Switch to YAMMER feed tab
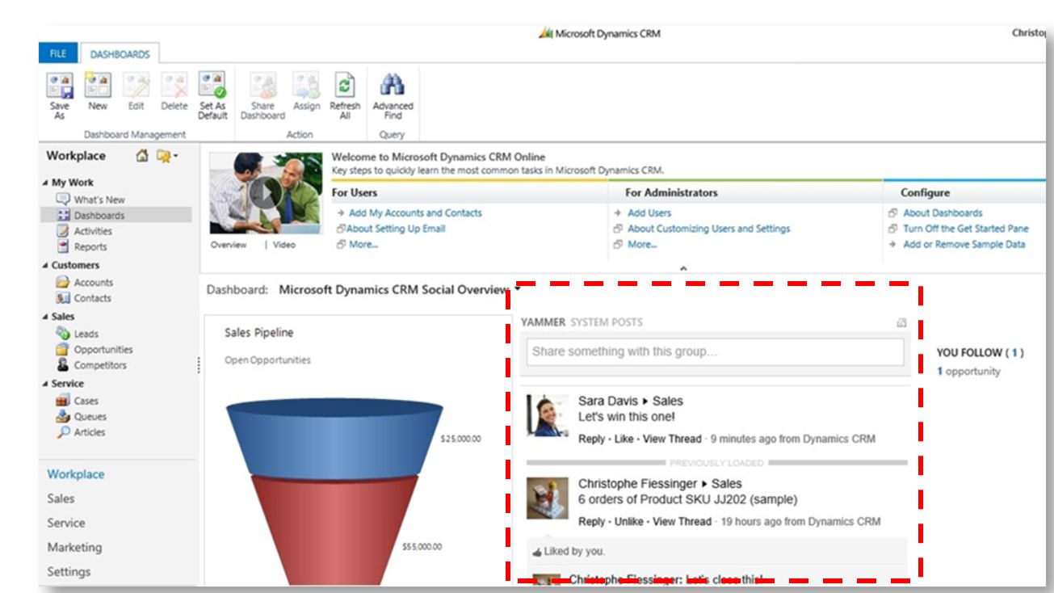 (543, 322)
